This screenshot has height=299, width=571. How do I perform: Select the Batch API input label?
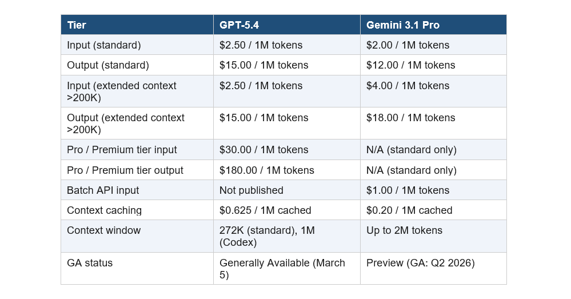(103, 190)
